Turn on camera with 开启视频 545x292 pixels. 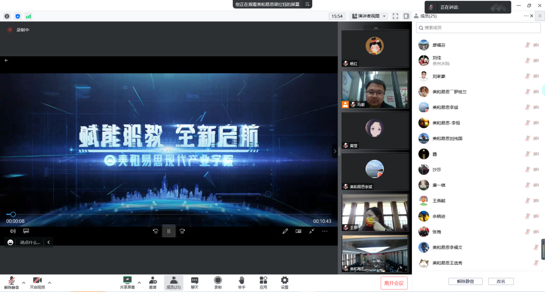pos(37,283)
